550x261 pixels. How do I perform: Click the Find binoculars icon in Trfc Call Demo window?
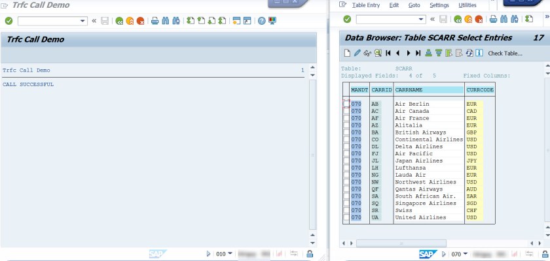pos(165,21)
